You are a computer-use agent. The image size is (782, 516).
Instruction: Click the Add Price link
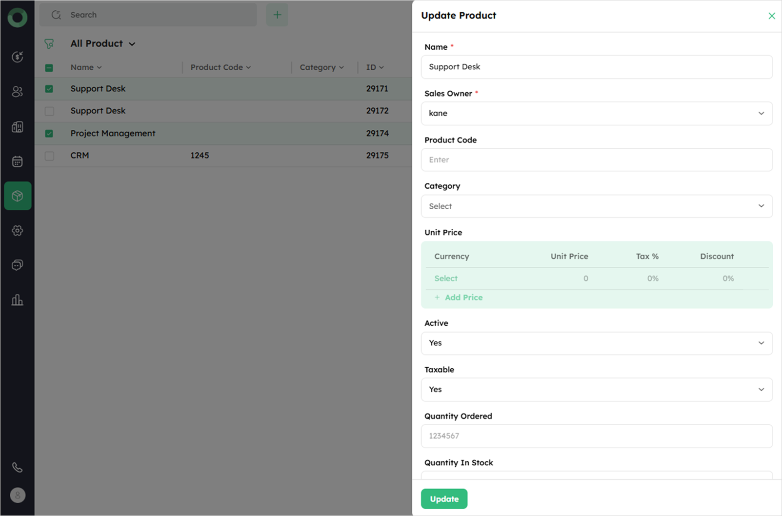[x=463, y=298]
